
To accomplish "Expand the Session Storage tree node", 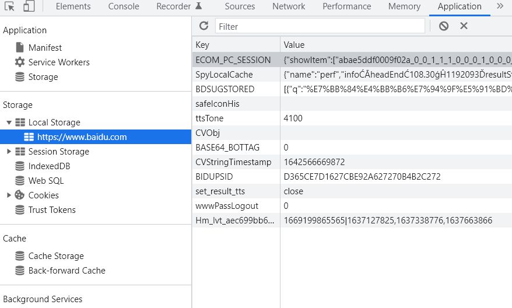I will point(9,152).
